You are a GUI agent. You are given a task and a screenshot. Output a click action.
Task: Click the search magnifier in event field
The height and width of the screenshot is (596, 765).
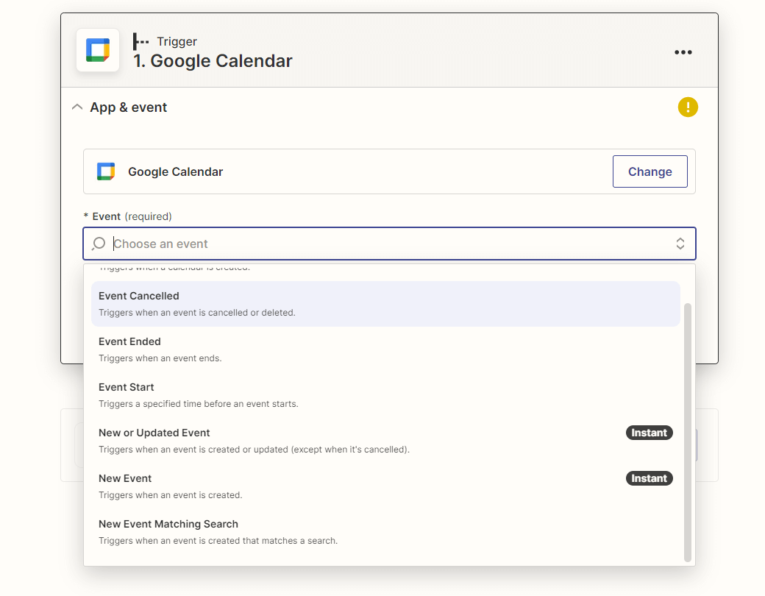coord(99,244)
